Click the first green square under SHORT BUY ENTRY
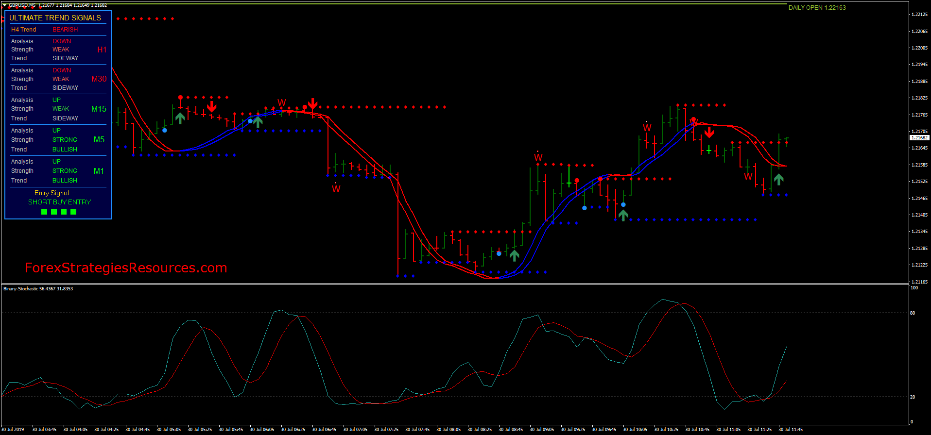 click(44, 212)
